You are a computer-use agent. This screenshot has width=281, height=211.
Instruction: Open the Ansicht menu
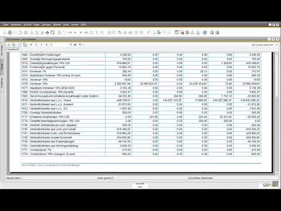[x=28, y=25]
